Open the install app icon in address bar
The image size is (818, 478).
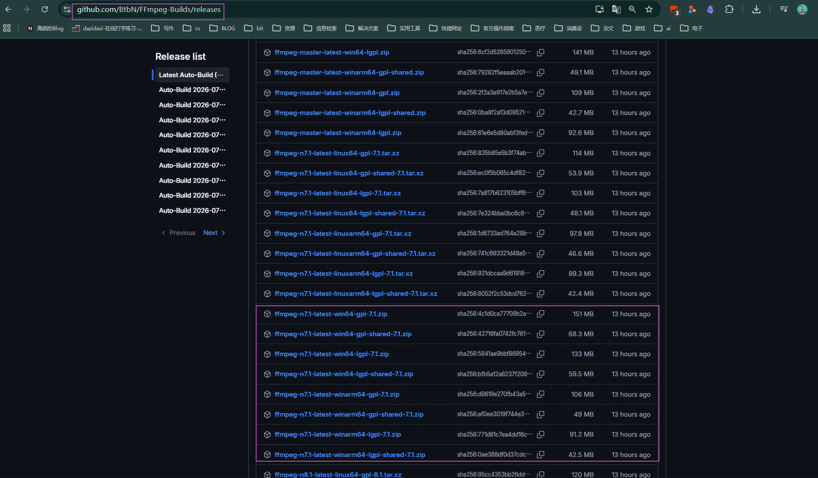tap(600, 9)
